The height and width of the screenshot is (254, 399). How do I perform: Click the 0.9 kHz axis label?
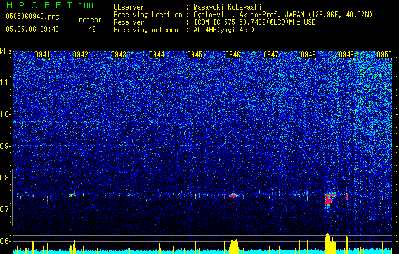pos(6,146)
